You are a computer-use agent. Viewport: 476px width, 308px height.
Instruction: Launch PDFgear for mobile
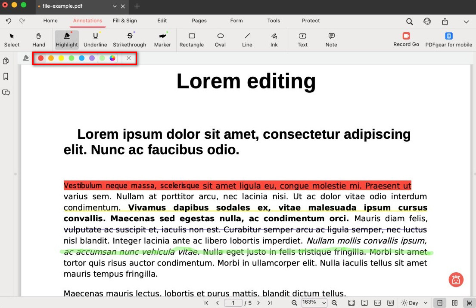[448, 40]
